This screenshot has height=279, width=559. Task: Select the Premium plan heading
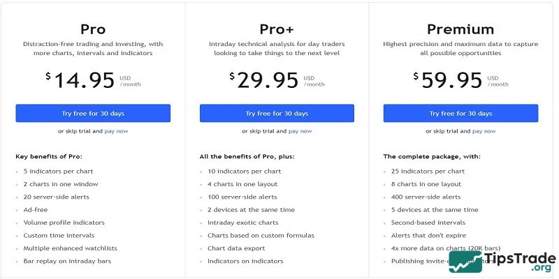pos(460,29)
